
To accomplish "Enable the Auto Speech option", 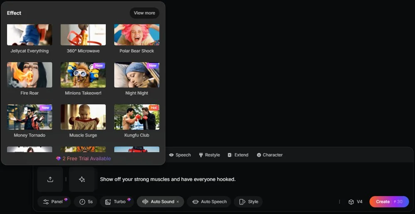I will pyautogui.click(x=210, y=202).
